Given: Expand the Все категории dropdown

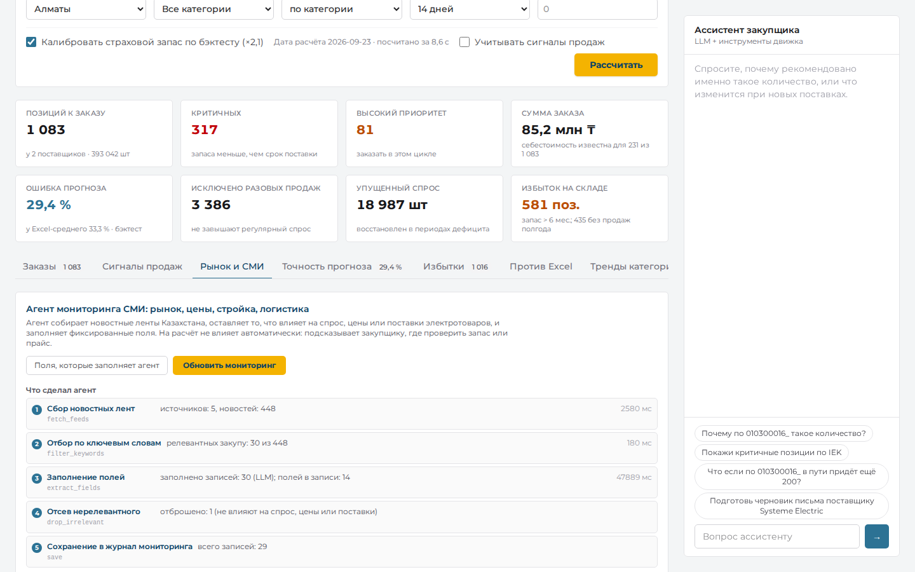Looking at the screenshot, I should coord(214,9).
